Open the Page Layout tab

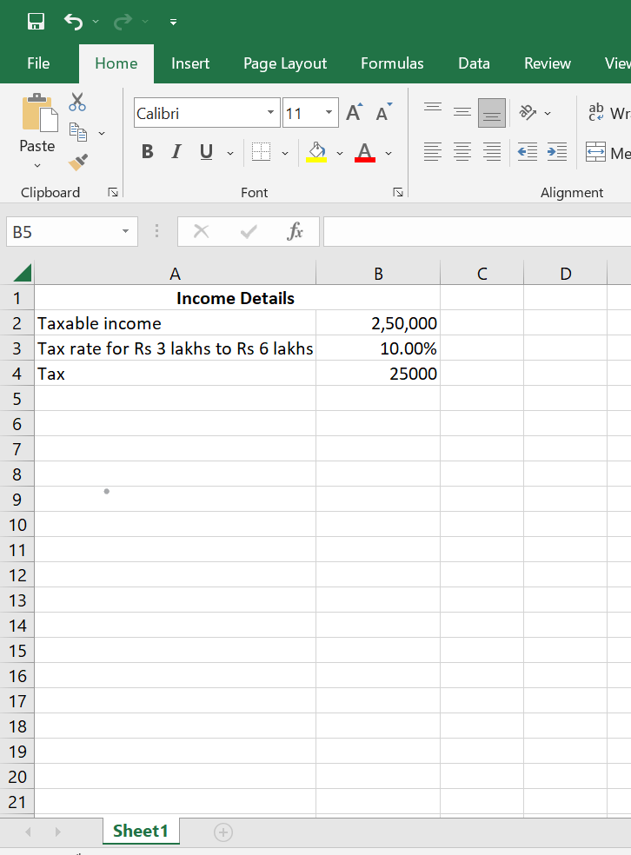[x=285, y=63]
